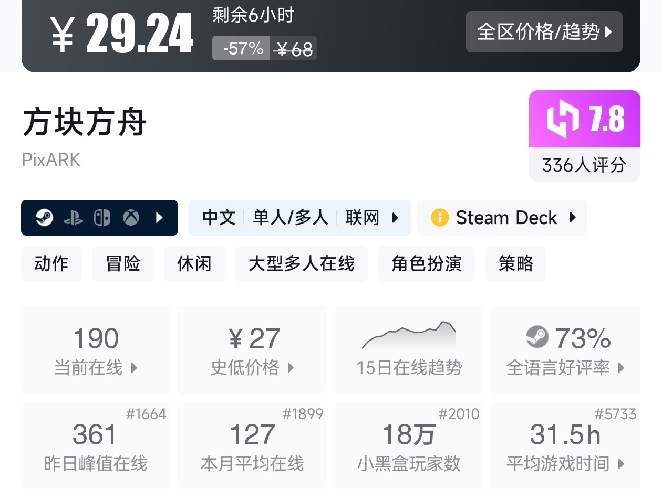
Task: Open the 大型多人在线 tag
Action: pyautogui.click(x=301, y=263)
